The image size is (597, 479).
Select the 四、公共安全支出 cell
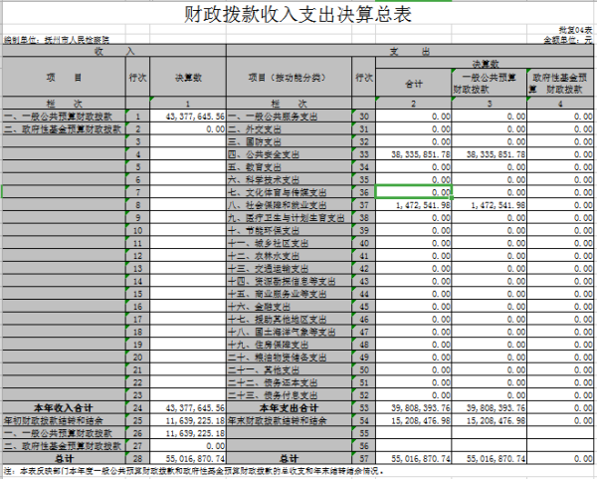pyautogui.click(x=289, y=154)
